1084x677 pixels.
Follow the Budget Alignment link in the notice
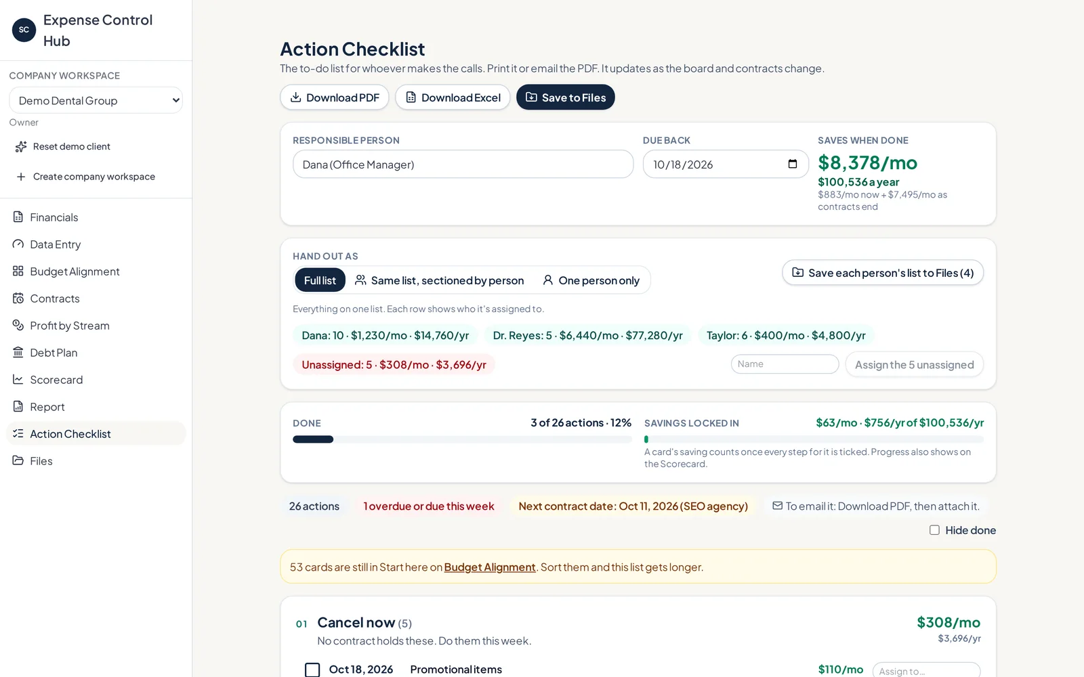tap(490, 567)
